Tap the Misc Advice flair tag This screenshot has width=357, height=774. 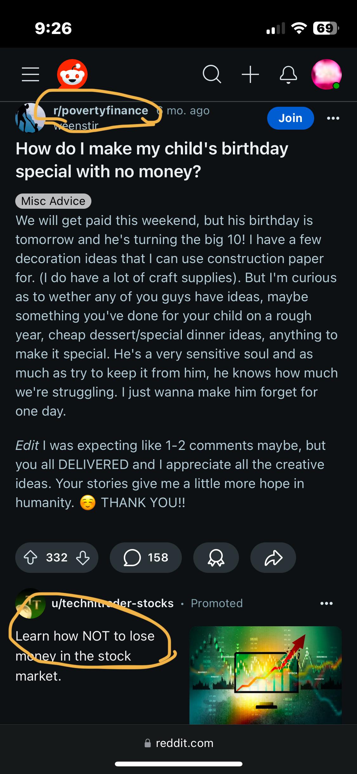(53, 201)
